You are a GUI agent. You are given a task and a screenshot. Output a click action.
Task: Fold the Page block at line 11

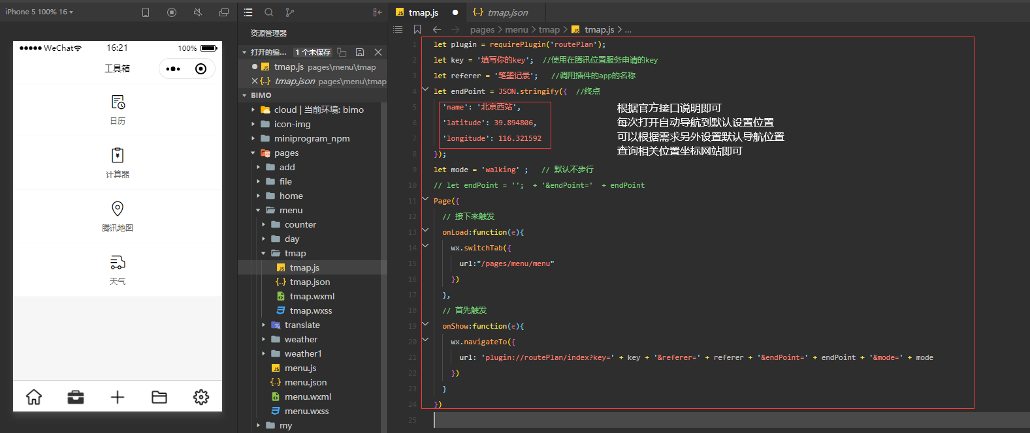coord(425,199)
